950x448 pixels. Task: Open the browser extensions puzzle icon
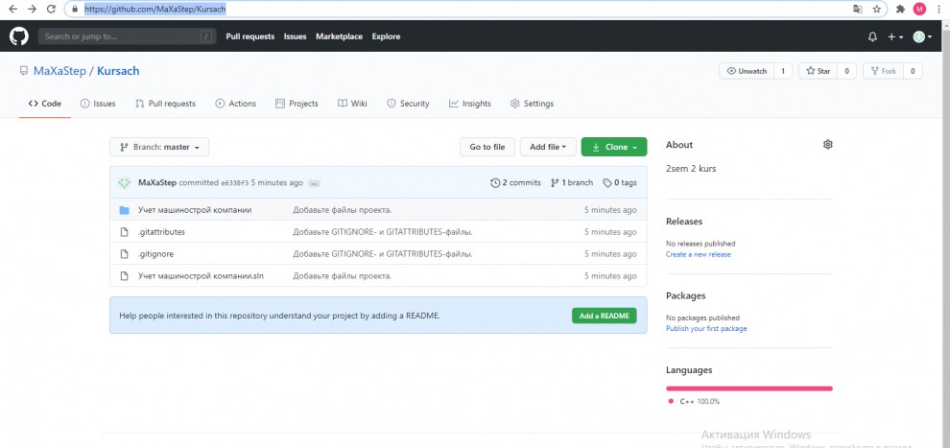pyautogui.click(x=900, y=9)
